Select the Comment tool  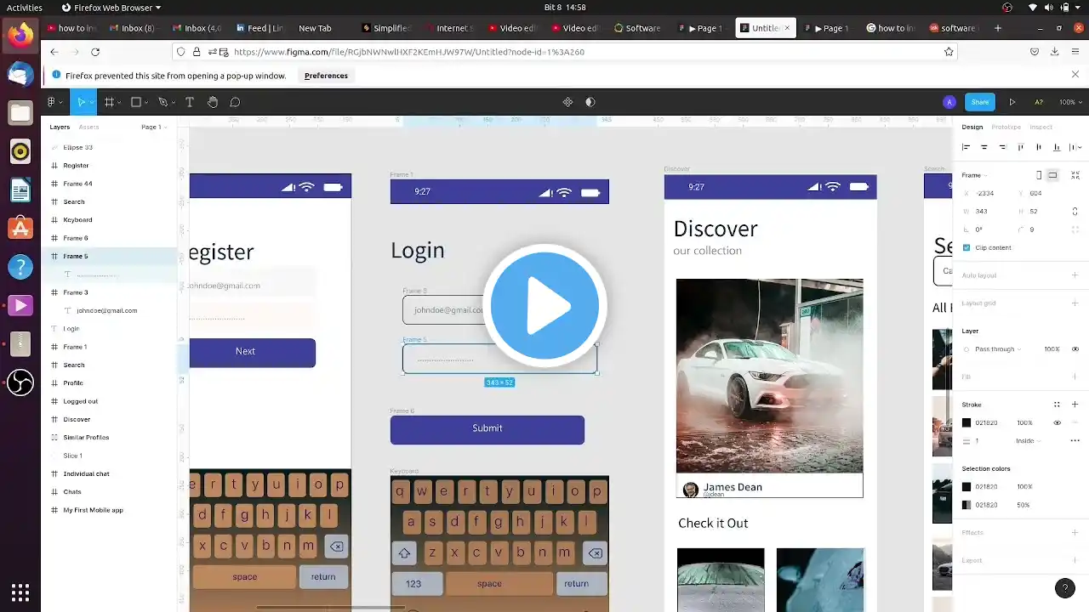tap(235, 102)
